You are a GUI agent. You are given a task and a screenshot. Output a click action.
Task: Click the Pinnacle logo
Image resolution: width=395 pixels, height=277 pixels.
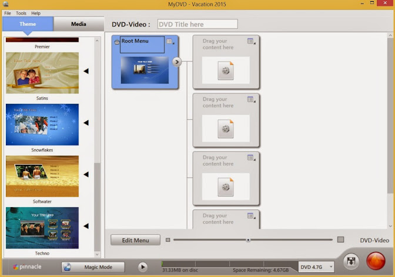27,266
